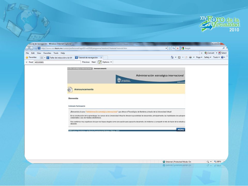Viewport: 248px width, 186px height.
Task: Open the Page dropdown menu
Action: pos(199,57)
